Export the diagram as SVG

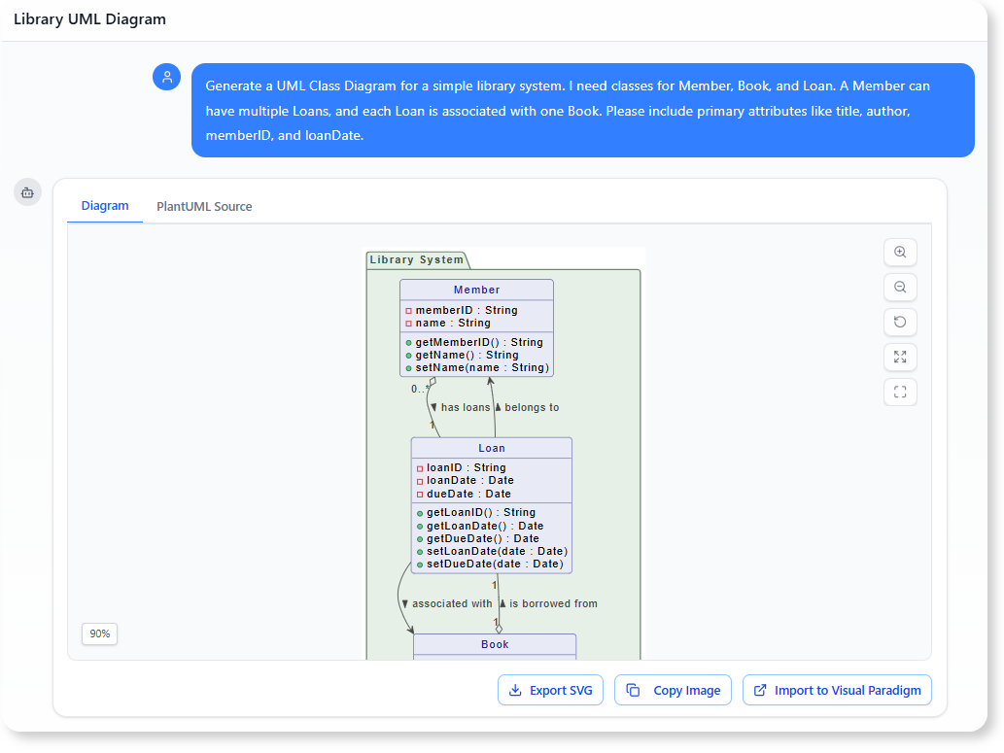pyautogui.click(x=550, y=690)
